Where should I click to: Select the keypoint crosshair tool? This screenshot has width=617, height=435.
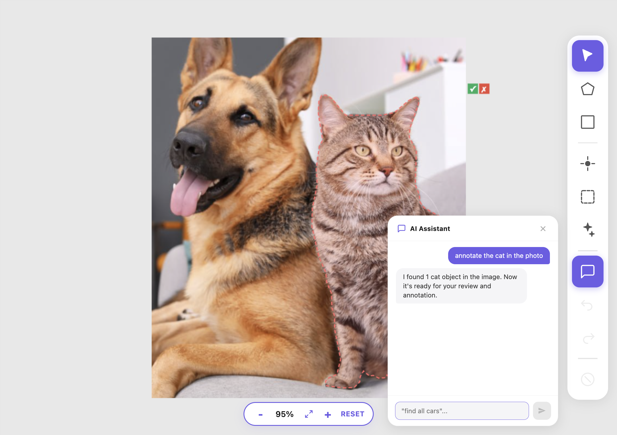587,164
